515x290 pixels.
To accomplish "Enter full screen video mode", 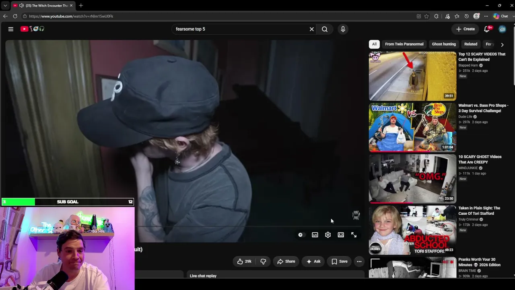I will [354, 235].
